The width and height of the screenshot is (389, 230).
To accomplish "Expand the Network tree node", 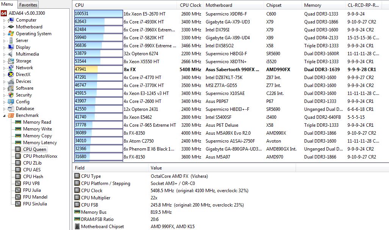I will pyautogui.click(x=4, y=68).
